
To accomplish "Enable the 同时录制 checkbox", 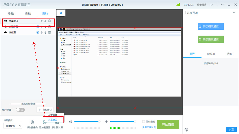I will 144,122.
